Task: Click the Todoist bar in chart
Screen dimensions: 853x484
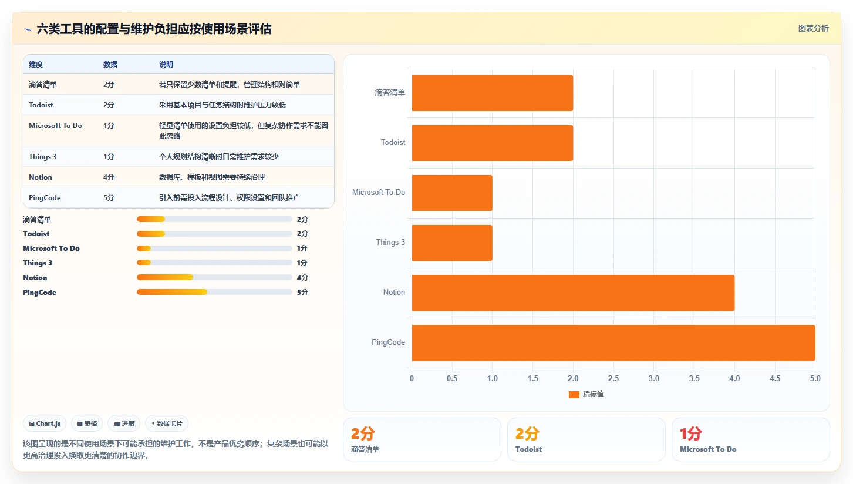Action: [x=492, y=143]
